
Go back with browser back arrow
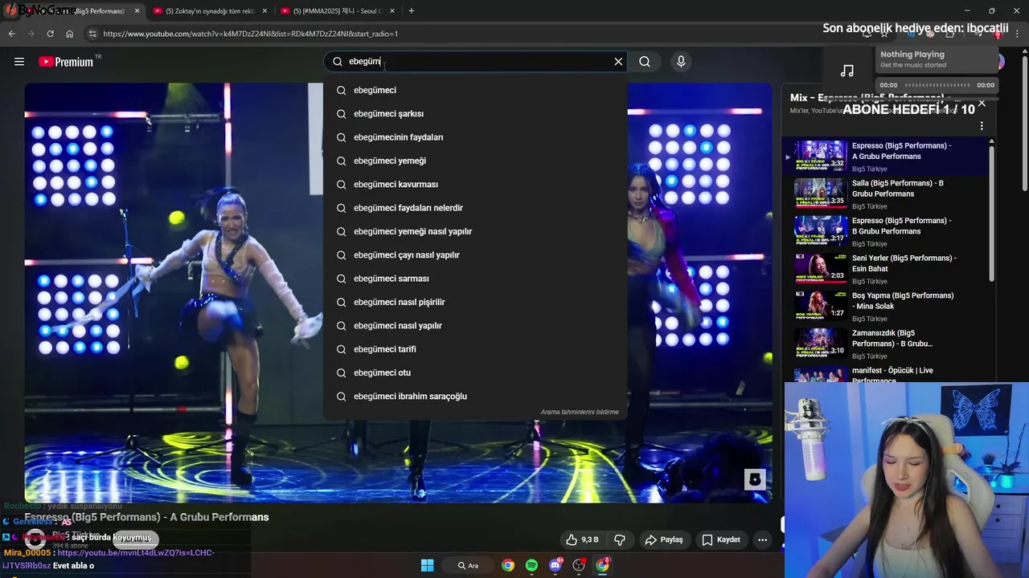coord(11,34)
